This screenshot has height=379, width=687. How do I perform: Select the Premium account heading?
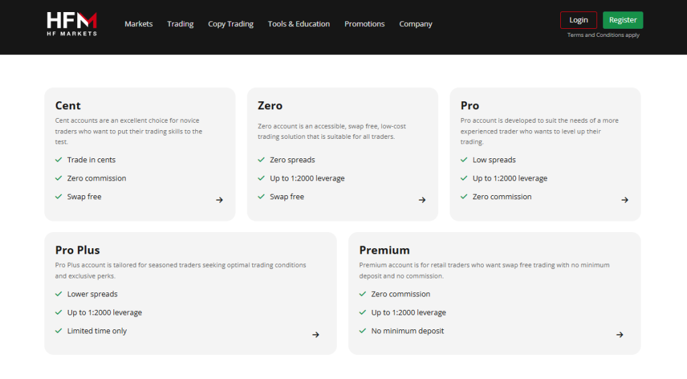(x=384, y=250)
